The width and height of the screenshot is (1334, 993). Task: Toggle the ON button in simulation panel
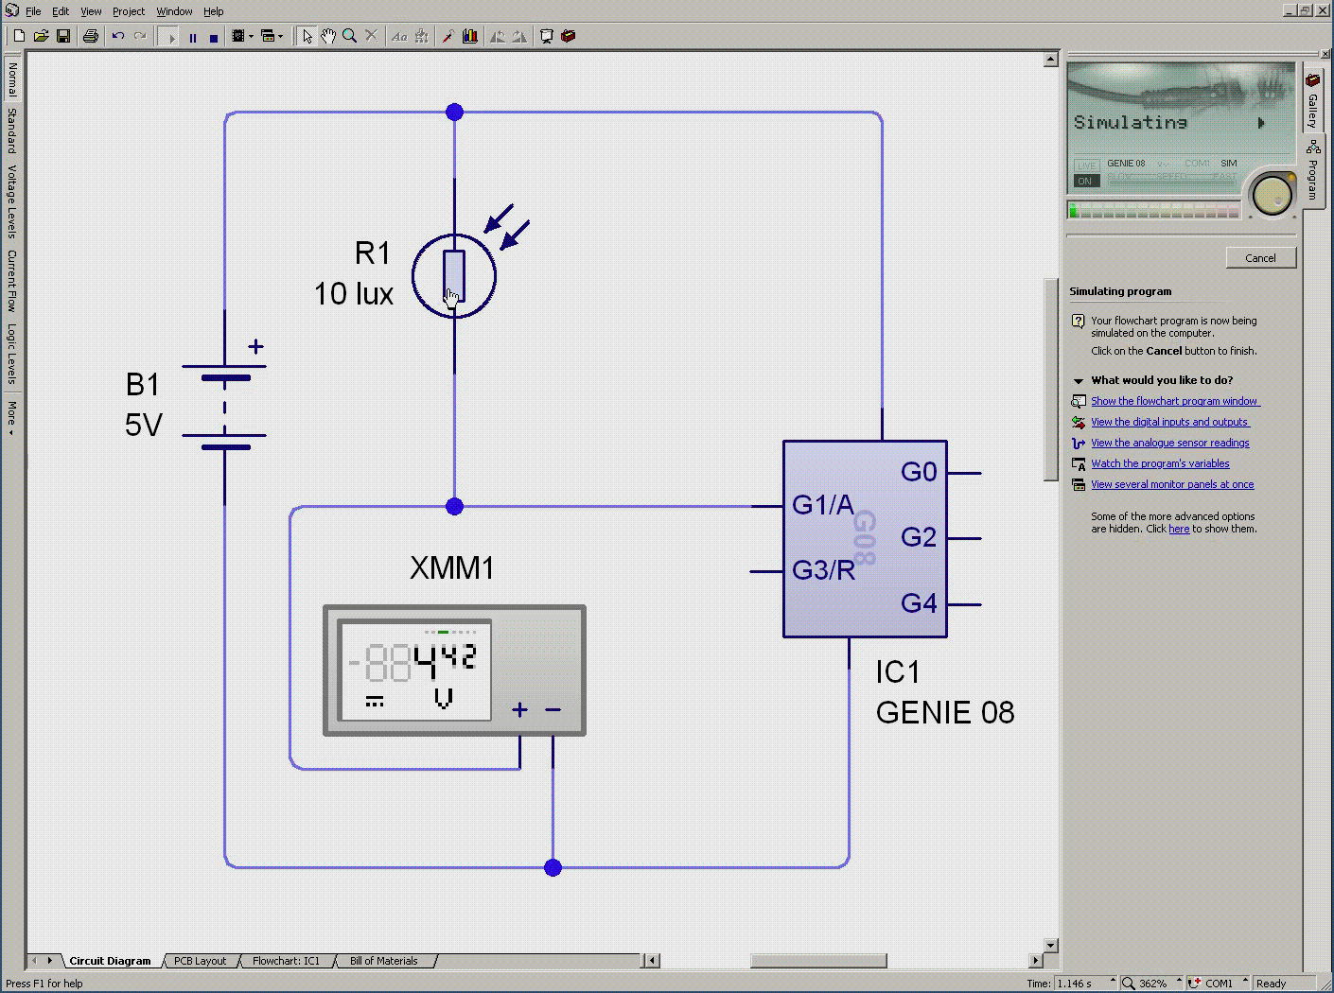1085,181
